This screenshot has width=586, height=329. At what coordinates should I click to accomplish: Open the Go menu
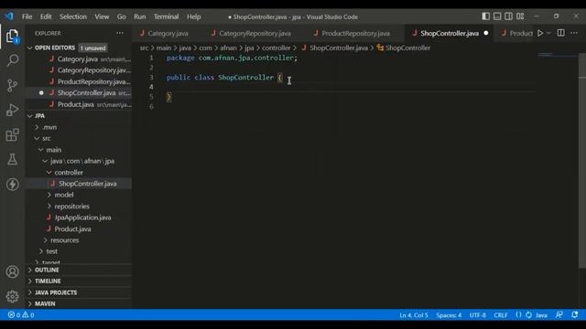pyautogui.click(x=122, y=16)
